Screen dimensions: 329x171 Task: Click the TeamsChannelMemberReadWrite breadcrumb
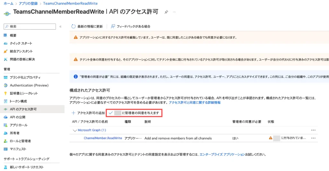click(70, 4)
